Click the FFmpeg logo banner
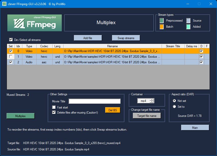217x156 pixels. (35, 23)
